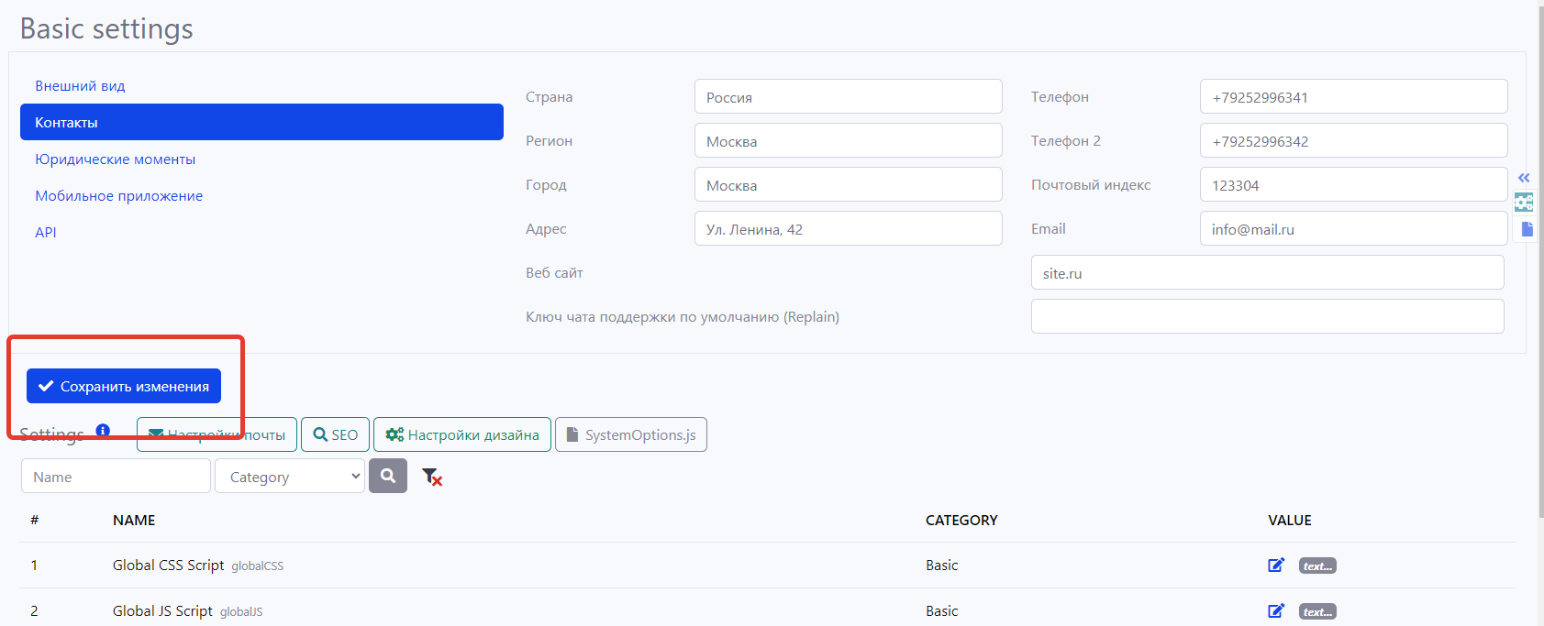Clear filters with the funnel-X icon
Viewport: 1544px width, 626px height.
pos(431,477)
